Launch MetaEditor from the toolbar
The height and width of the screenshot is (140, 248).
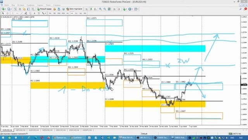point(55,9)
